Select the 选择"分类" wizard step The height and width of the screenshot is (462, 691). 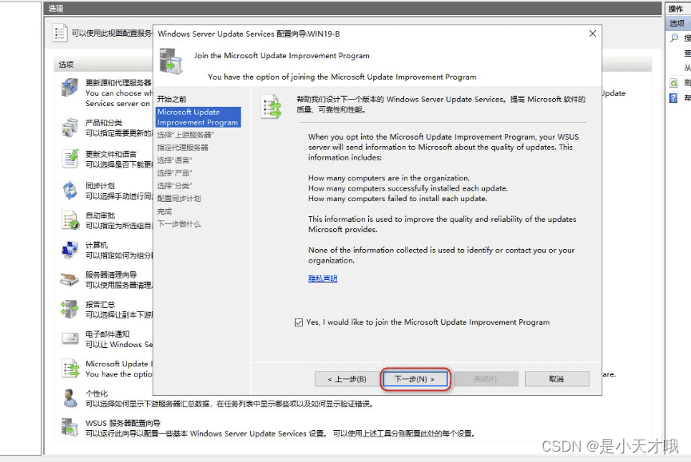tap(174, 186)
